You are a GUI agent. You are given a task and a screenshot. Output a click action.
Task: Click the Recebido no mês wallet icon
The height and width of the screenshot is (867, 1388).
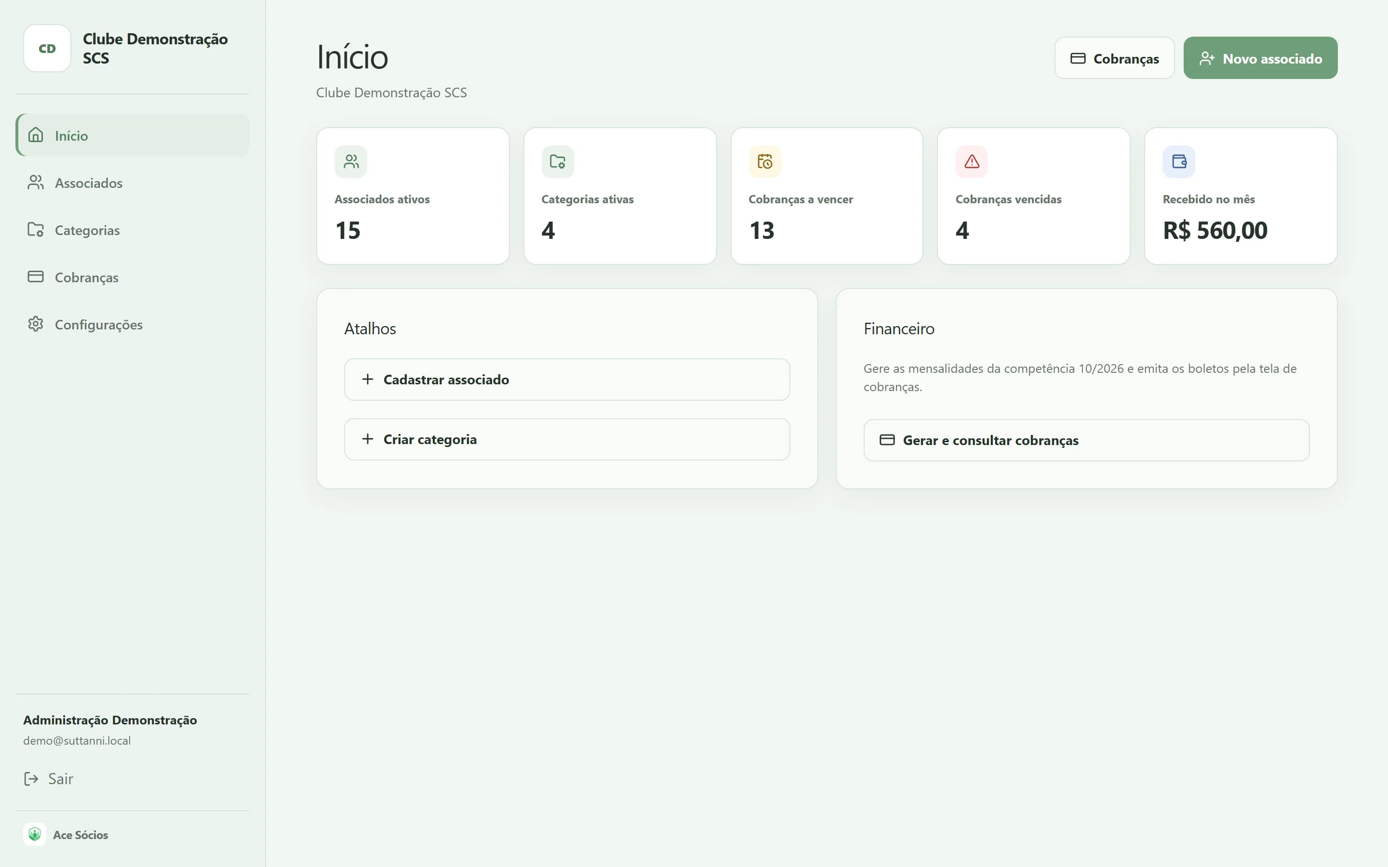(1179, 162)
